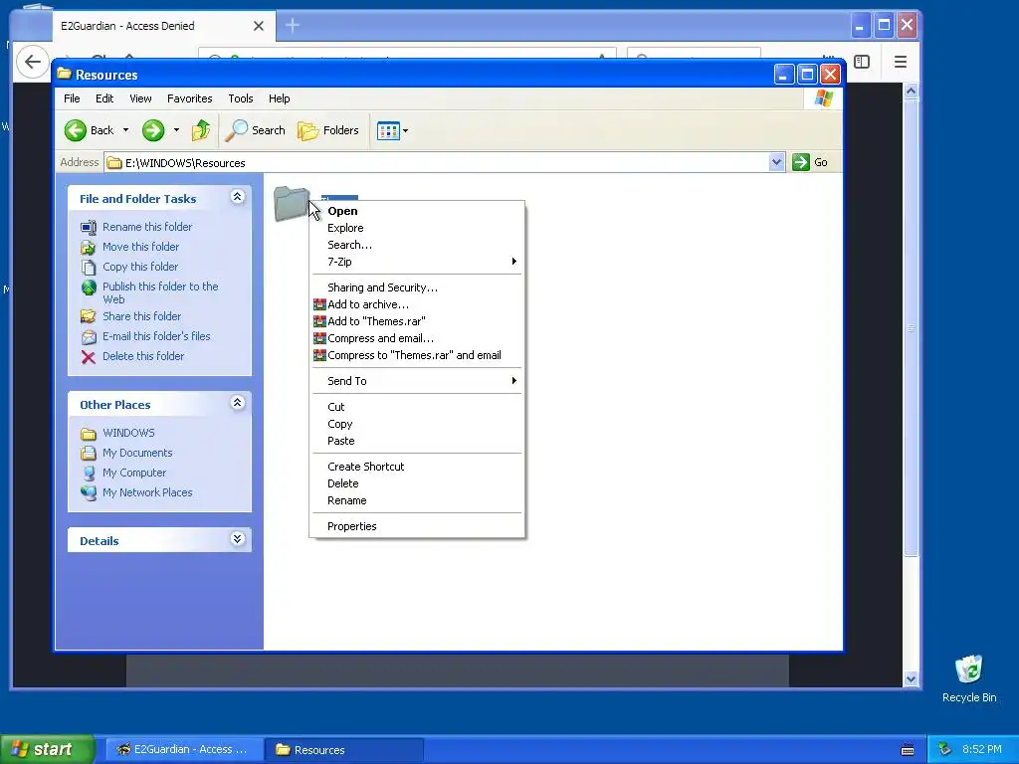Image resolution: width=1019 pixels, height=764 pixels.
Task: Toggle the browser sidebar icon
Action: pos(862,62)
